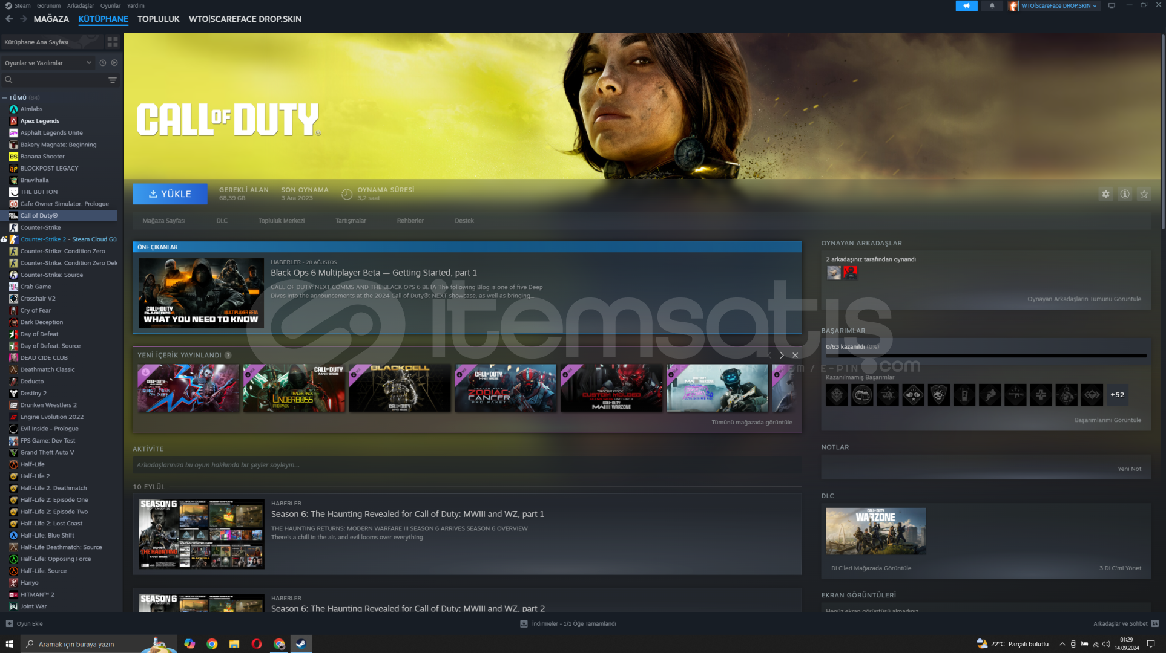This screenshot has height=653, width=1166.
Task: Click the YÜKLE install button
Action: pyautogui.click(x=170, y=194)
